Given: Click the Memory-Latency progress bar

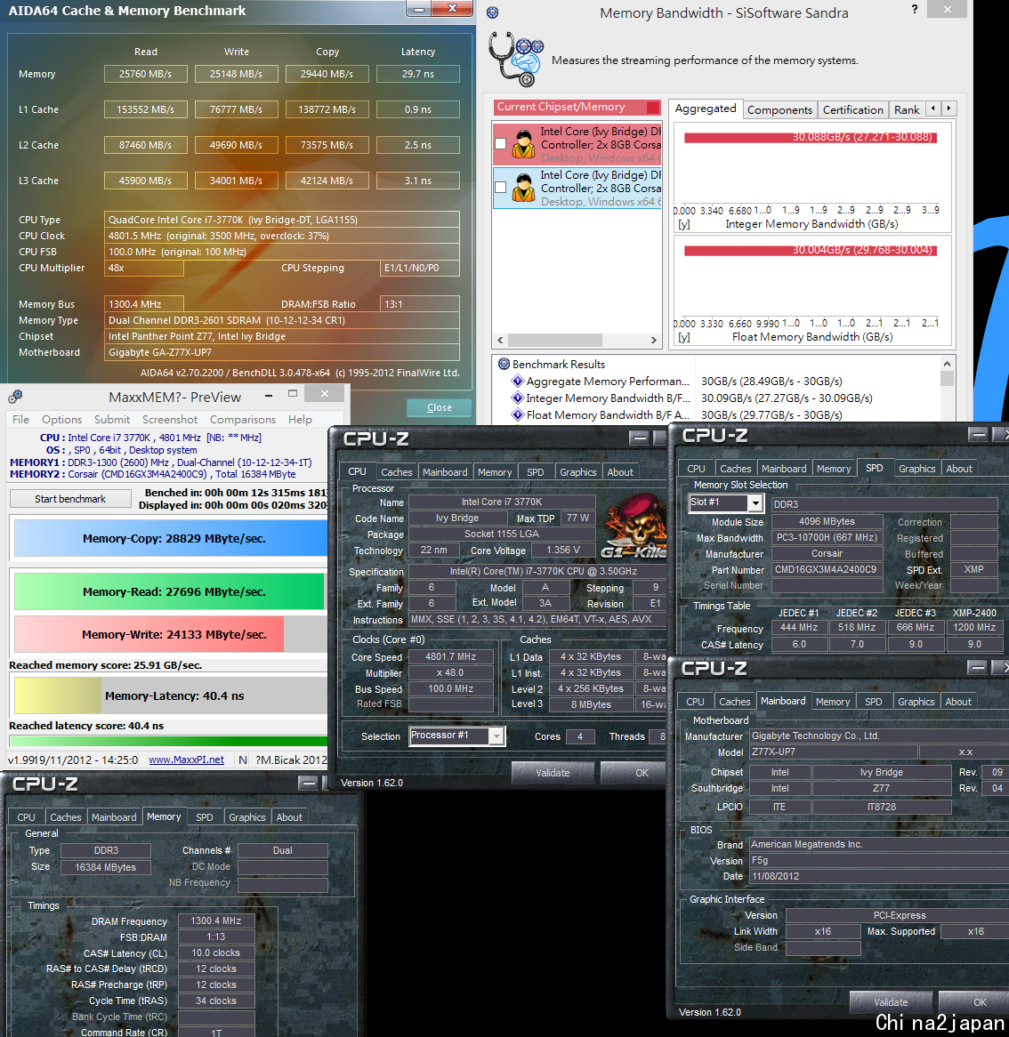Looking at the screenshot, I should pos(171,695).
